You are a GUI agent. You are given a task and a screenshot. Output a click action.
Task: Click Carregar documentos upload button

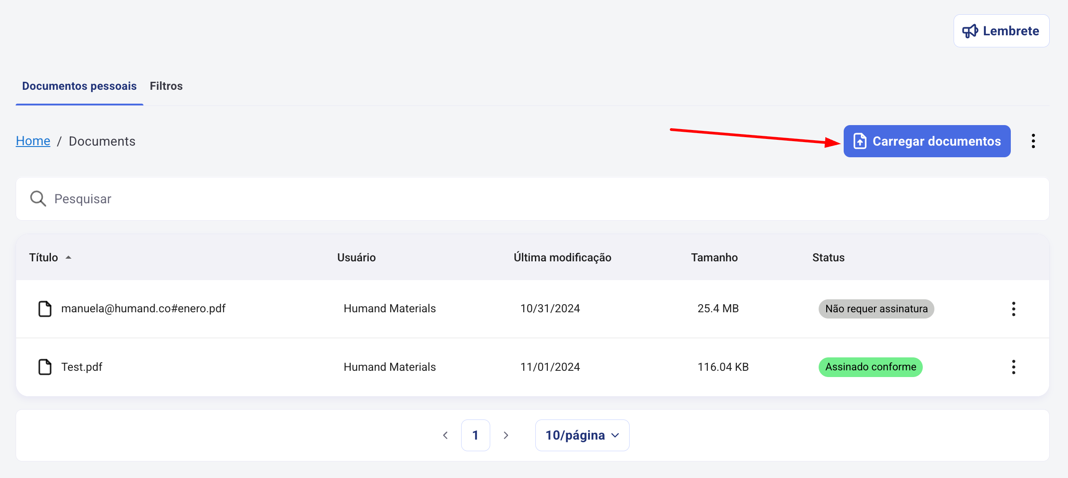(x=927, y=141)
